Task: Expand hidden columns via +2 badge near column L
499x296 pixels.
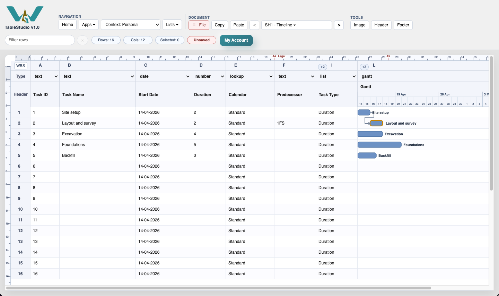Action: (x=364, y=67)
